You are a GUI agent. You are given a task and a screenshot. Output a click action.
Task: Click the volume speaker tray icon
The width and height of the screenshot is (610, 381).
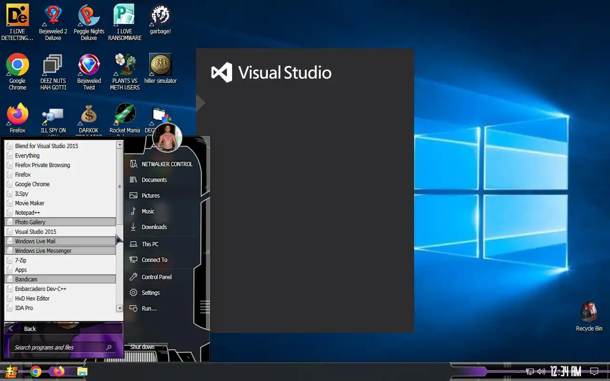[x=541, y=371]
